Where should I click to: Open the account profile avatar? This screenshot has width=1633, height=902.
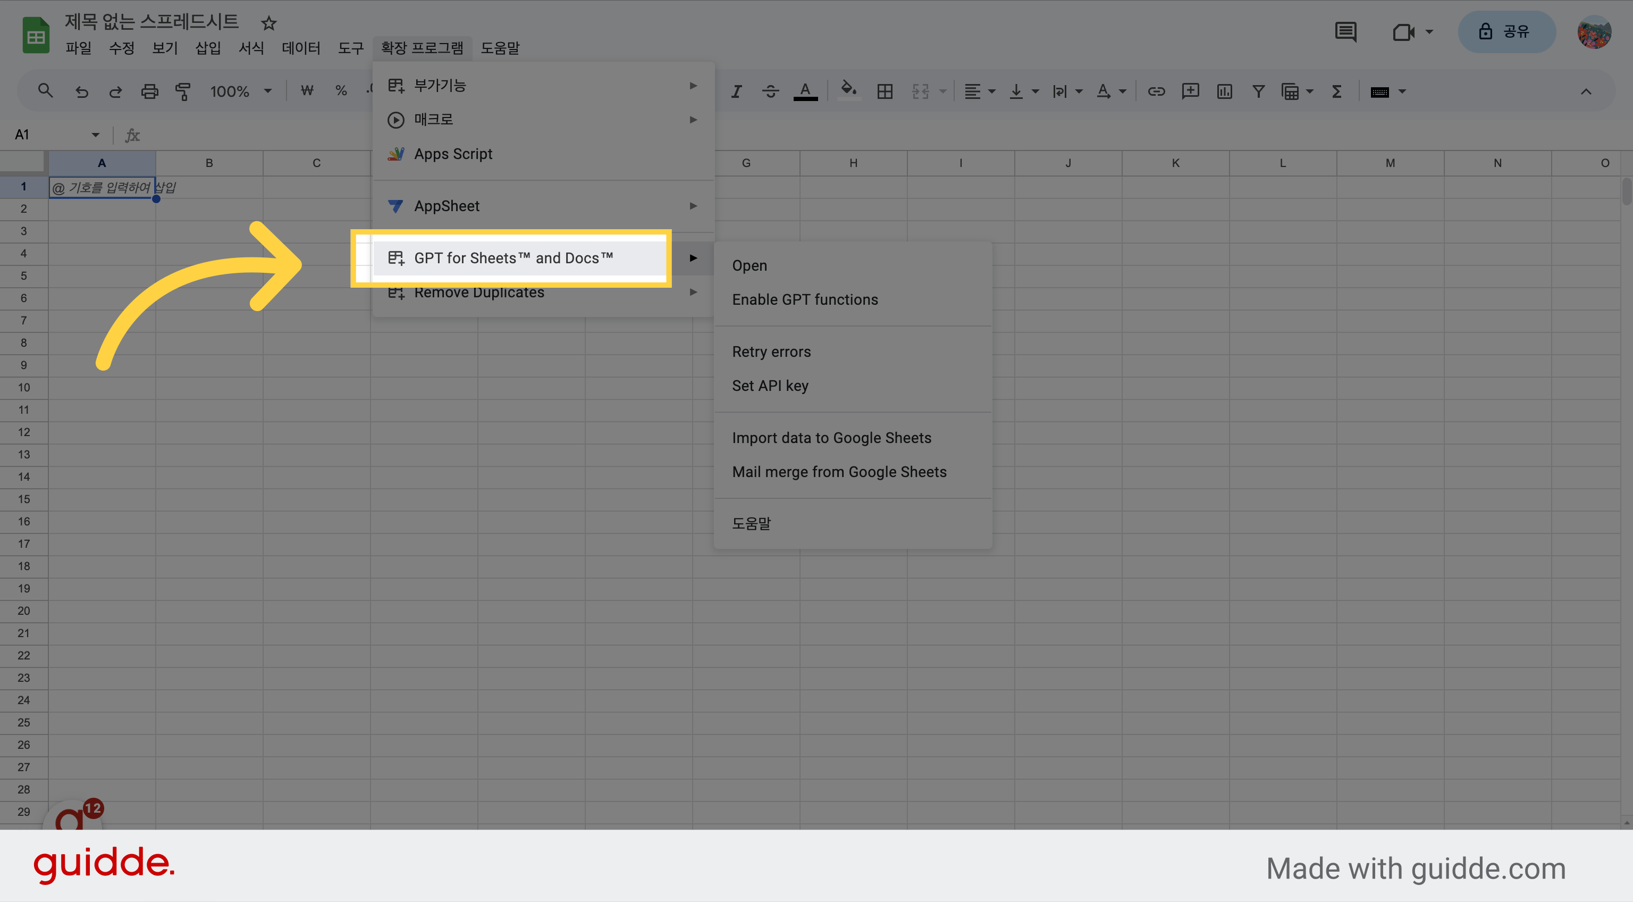(x=1594, y=32)
